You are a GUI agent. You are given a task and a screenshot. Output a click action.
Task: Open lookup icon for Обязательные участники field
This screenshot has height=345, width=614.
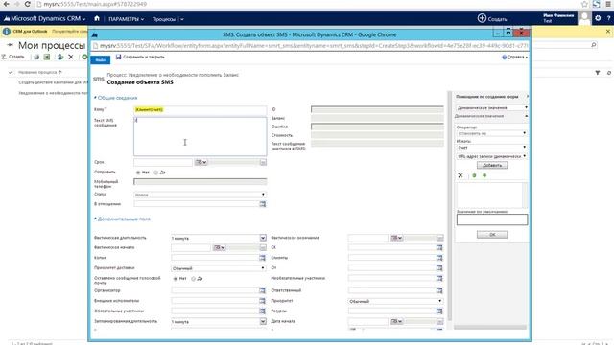262,310
